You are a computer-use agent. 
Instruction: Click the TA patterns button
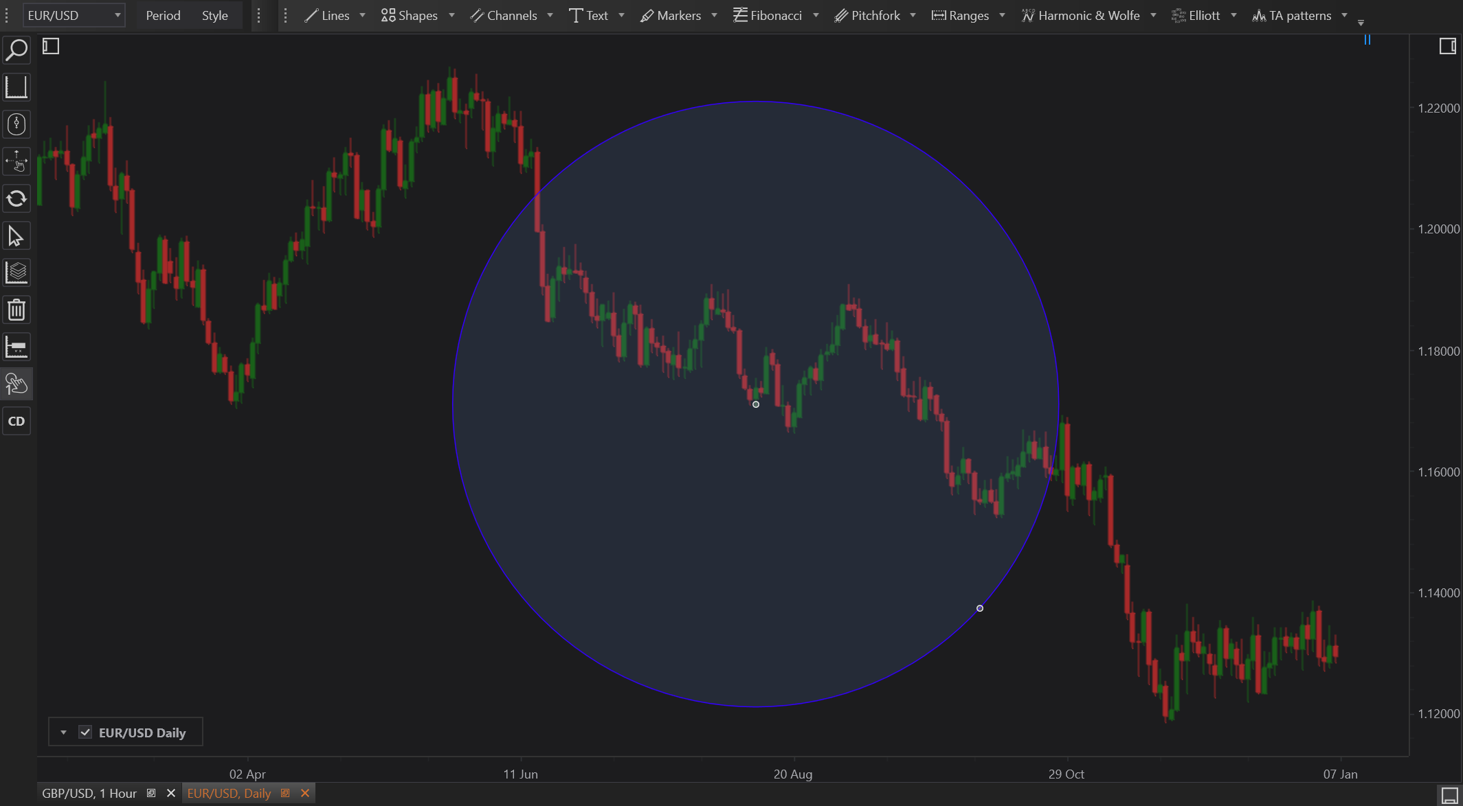pyautogui.click(x=1292, y=15)
